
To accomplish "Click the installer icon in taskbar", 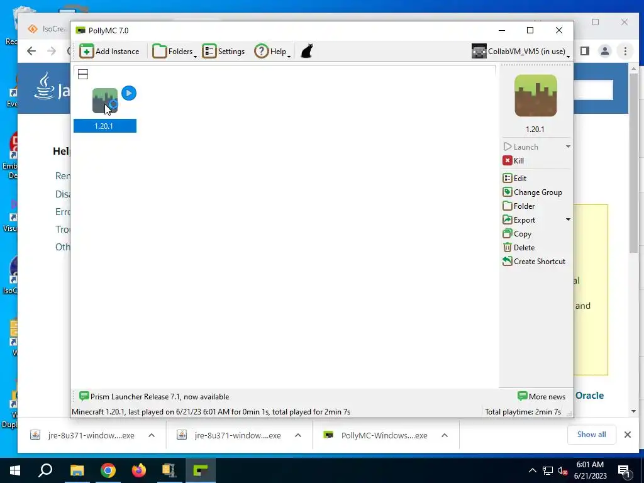I will tap(169, 470).
